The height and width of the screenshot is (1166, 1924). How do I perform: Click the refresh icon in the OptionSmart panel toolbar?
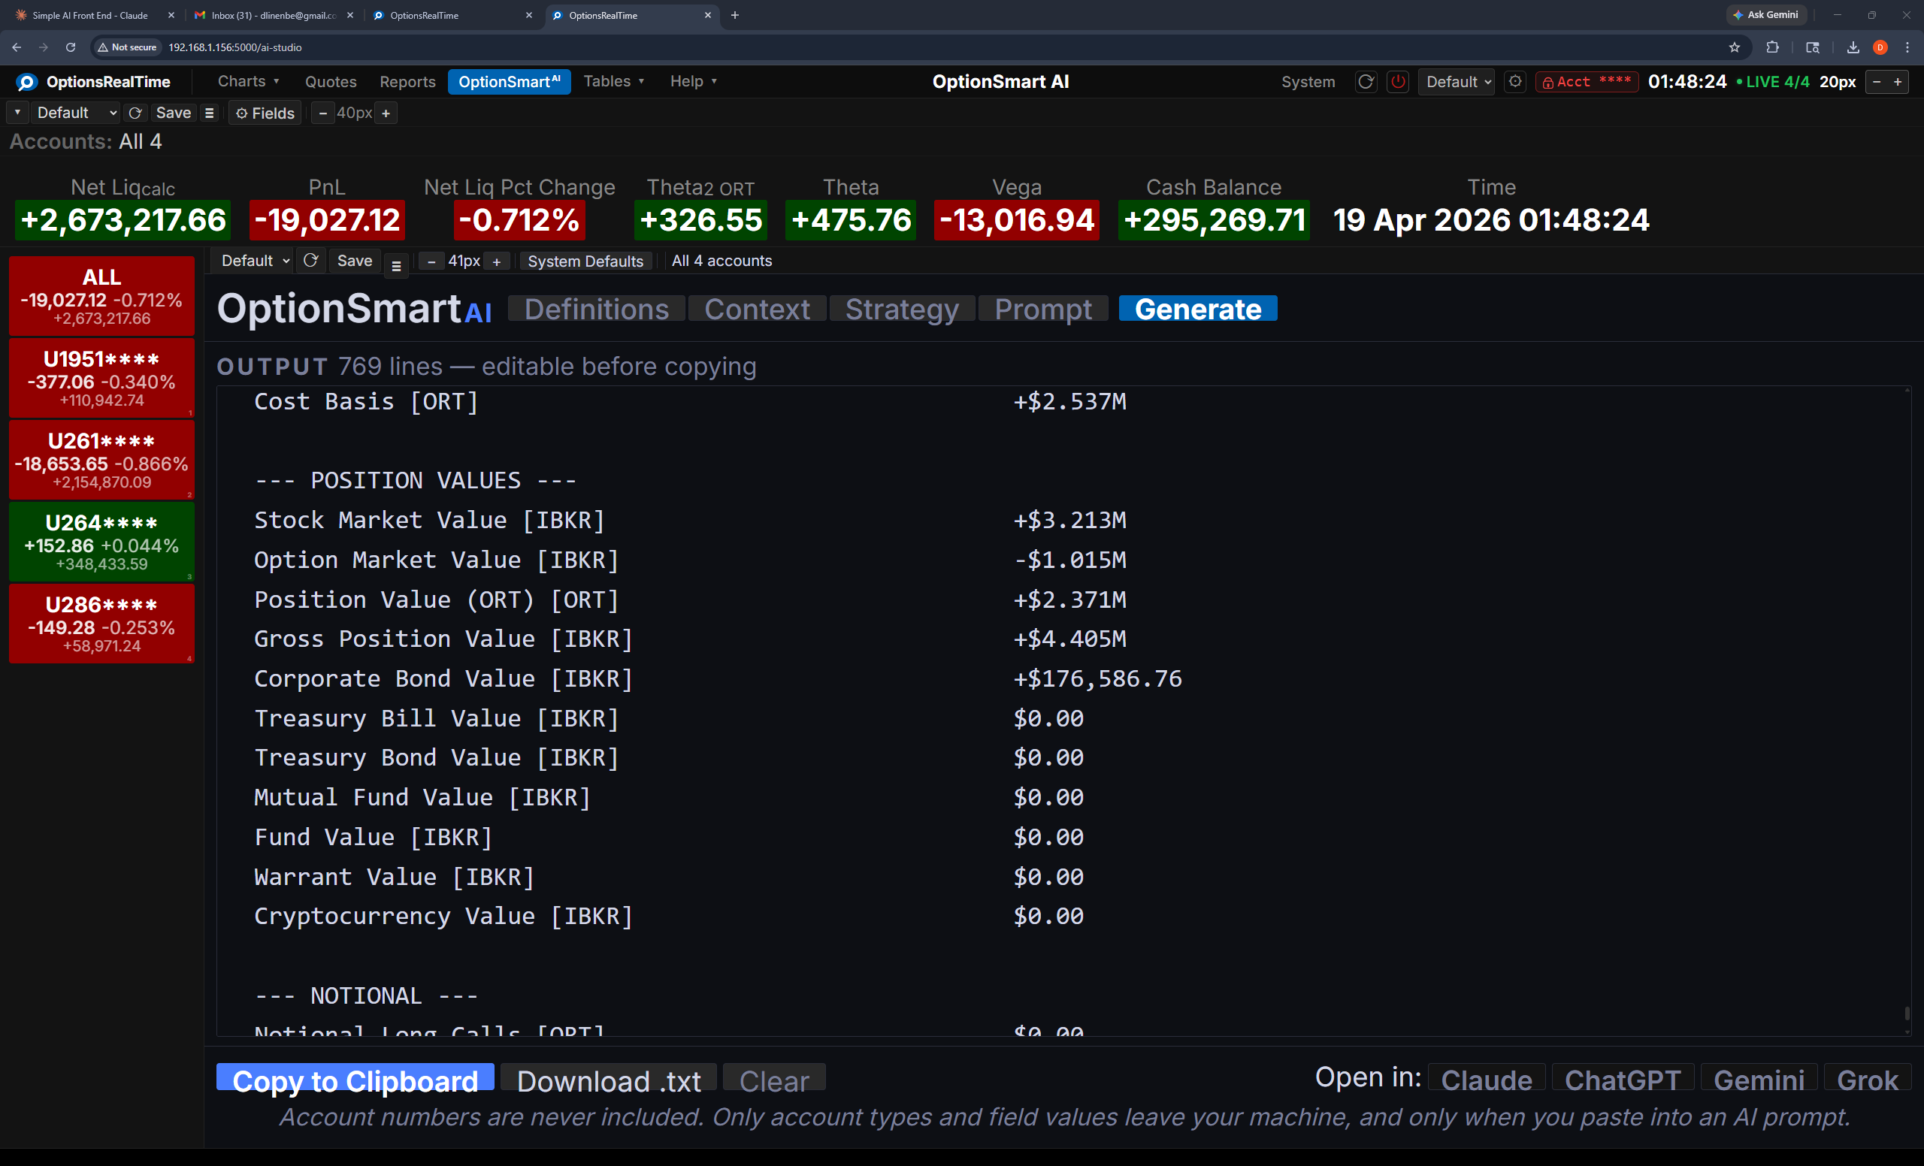click(x=311, y=261)
